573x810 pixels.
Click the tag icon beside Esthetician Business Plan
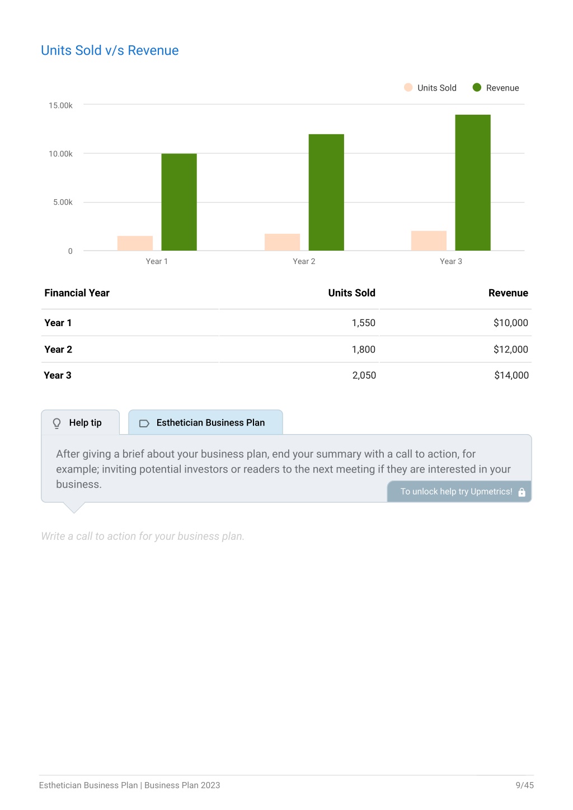click(x=144, y=423)
